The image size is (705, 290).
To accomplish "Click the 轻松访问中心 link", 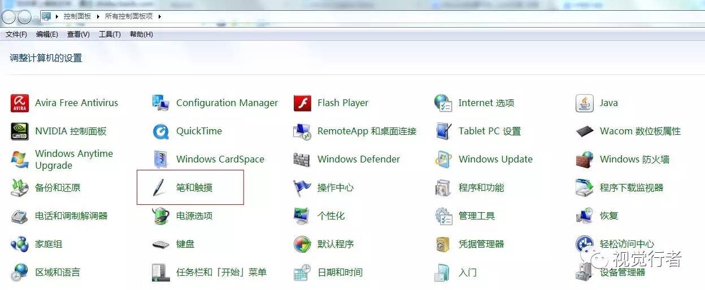I will (x=627, y=244).
